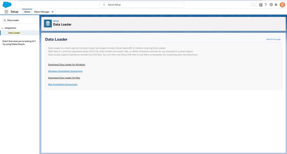Screen dimensions: 287x154
Task: Open the user profile avatar
Action: [x=282, y=5]
